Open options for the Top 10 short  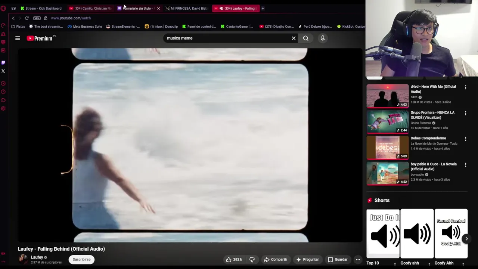point(395,264)
